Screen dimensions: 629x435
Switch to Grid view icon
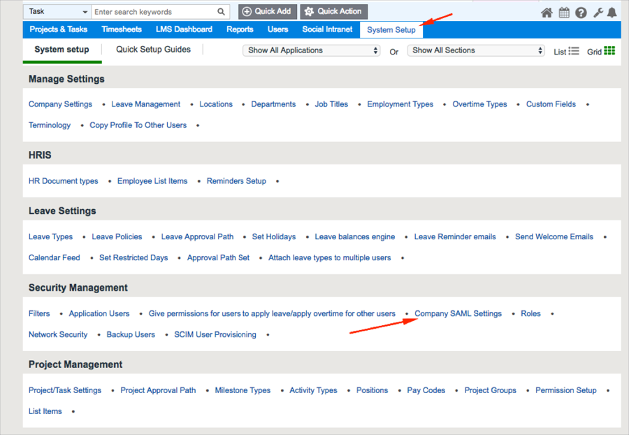(x=609, y=51)
